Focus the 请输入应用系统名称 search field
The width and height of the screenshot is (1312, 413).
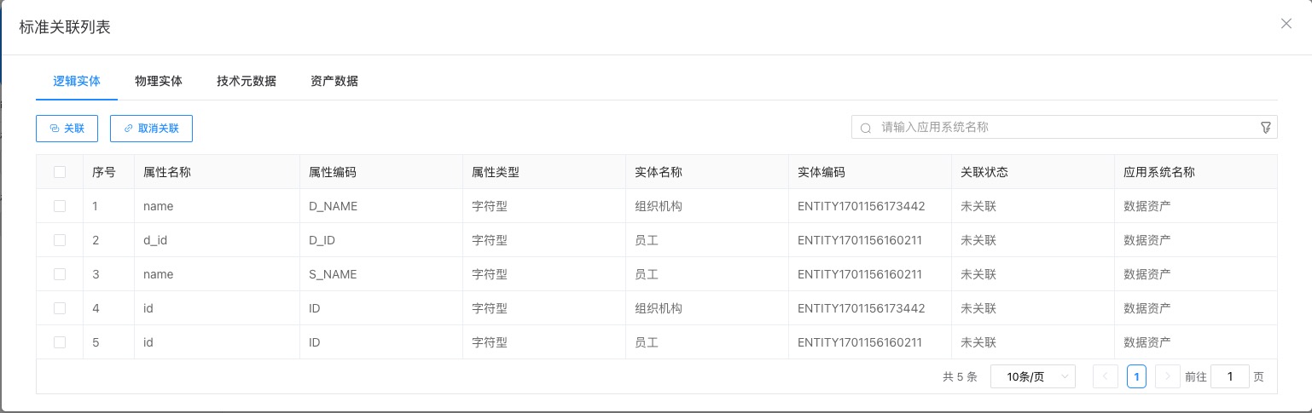coord(1058,128)
